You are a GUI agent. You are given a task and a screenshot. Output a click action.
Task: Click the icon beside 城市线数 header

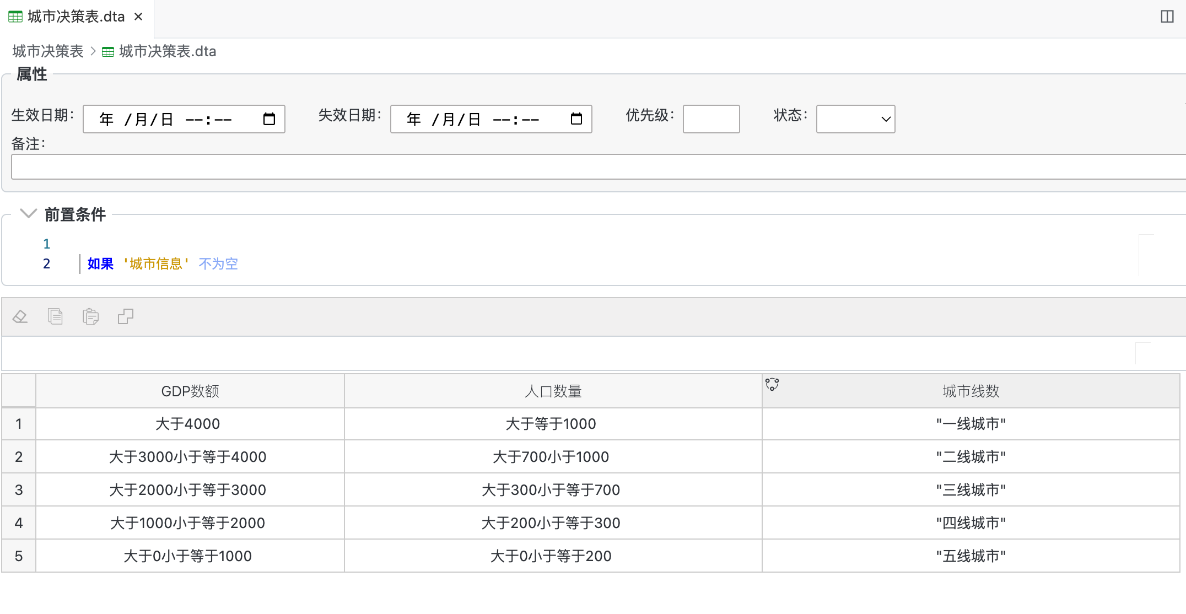(772, 384)
